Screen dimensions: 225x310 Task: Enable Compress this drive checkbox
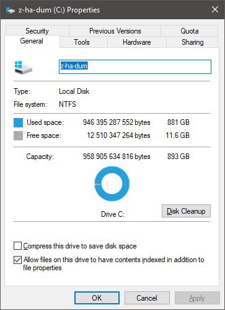(17, 246)
